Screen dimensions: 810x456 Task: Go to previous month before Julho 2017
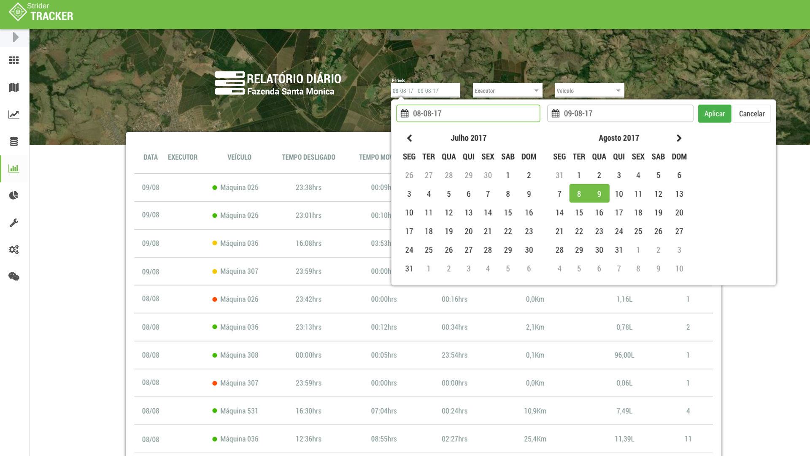tap(409, 138)
